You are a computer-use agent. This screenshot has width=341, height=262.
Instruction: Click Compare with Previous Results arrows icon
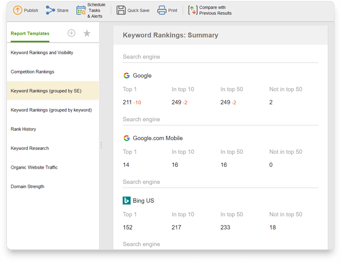coord(193,10)
